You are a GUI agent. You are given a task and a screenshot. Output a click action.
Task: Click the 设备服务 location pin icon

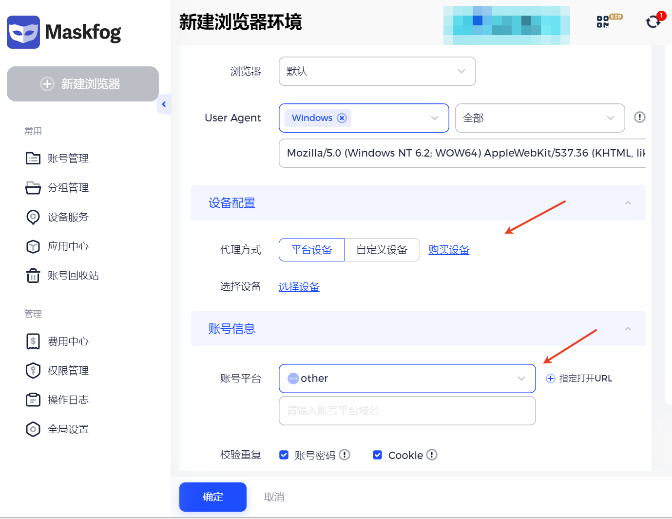tap(33, 217)
